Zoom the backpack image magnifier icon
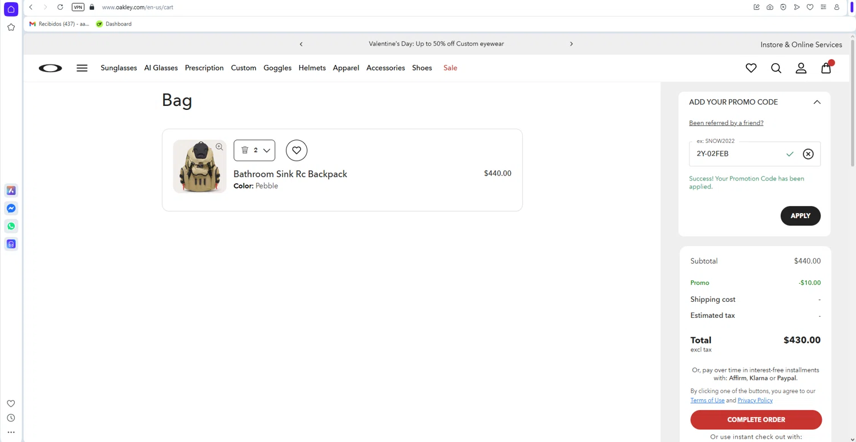This screenshot has height=442, width=856. pos(219,147)
